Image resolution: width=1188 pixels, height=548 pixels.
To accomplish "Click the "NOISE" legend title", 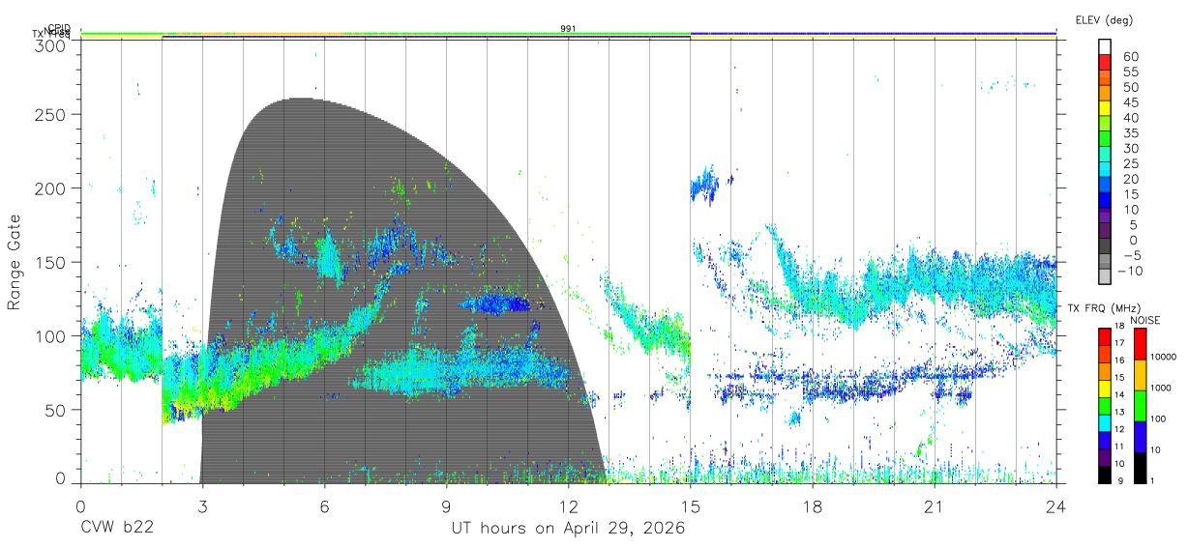I will [1147, 320].
